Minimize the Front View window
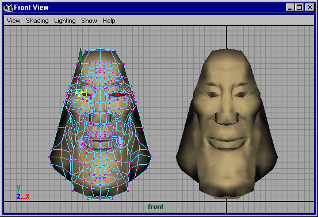318x217 pixels. [x=290, y=7]
